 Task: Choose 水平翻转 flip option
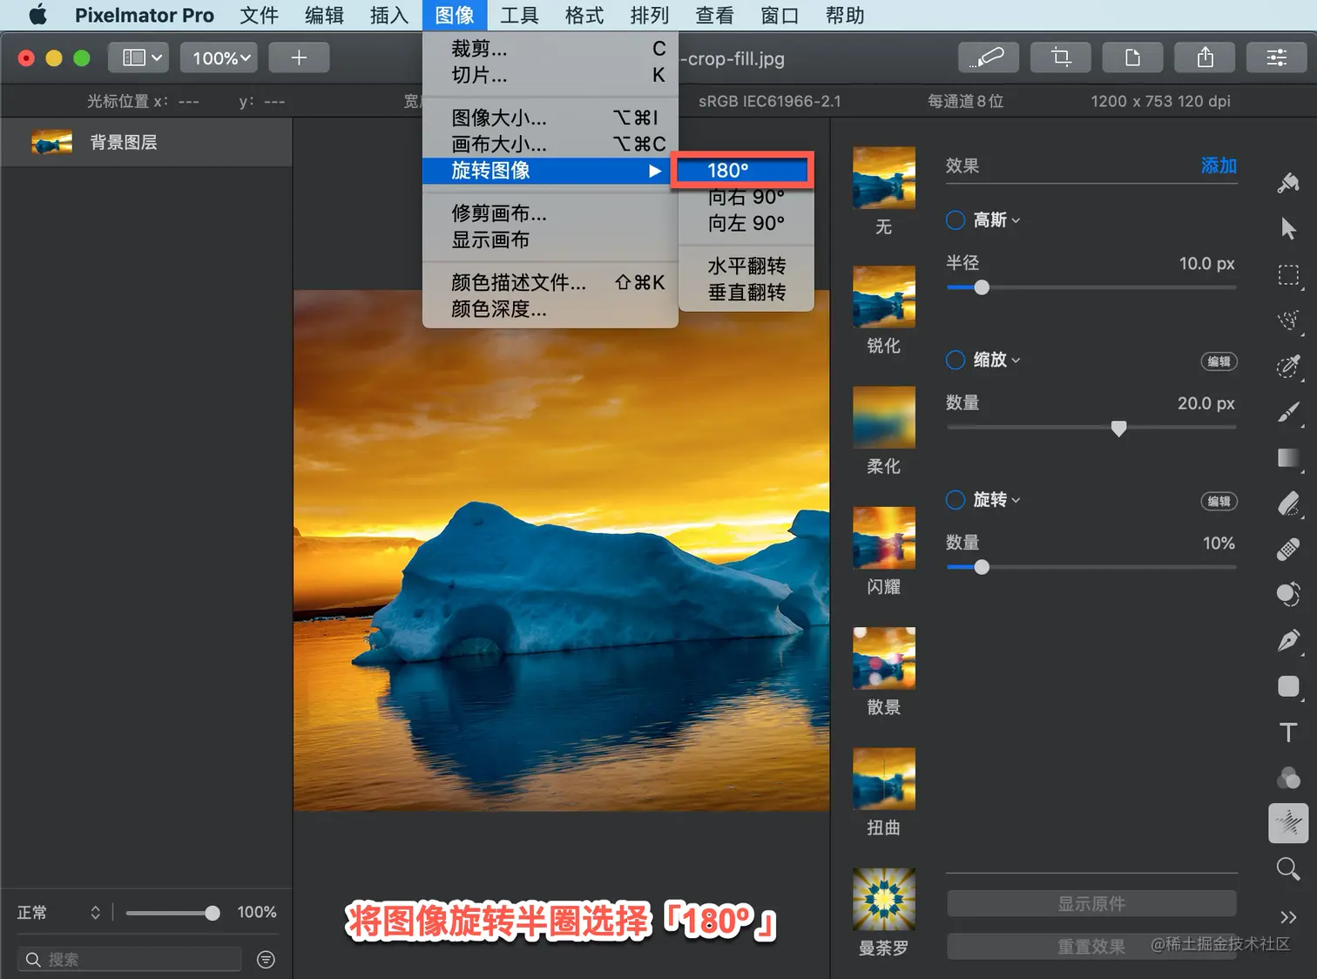(746, 266)
